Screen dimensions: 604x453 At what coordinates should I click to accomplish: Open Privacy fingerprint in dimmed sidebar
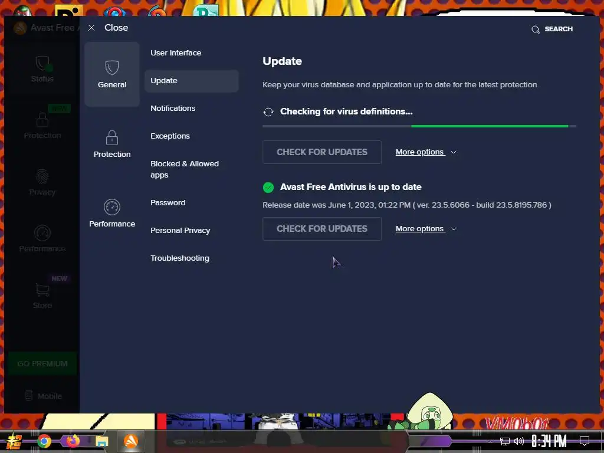[x=42, y=182]
